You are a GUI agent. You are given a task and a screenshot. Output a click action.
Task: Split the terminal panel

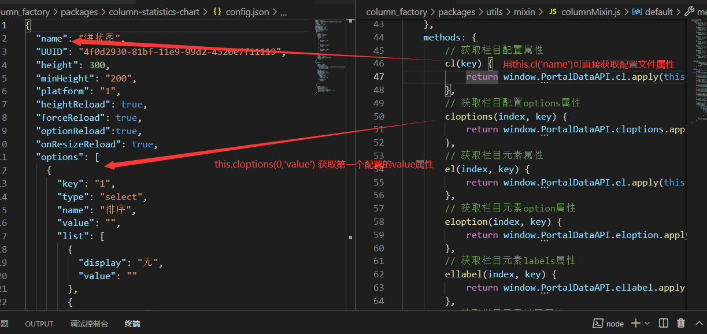[664, 324]
